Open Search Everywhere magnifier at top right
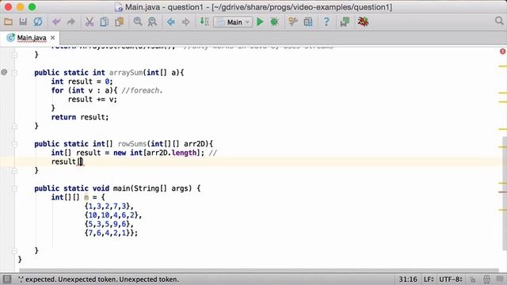 pyautogui.click(x=499, y=21)
